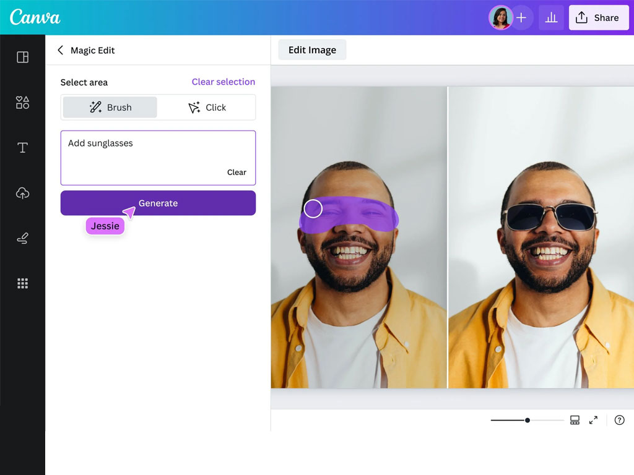634x475 pixels.
Task: Click the zoom slider handle
Action: coord(528,420)
